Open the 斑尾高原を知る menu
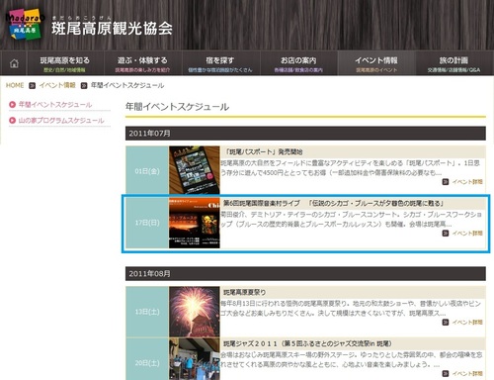 tap(65, 63)
